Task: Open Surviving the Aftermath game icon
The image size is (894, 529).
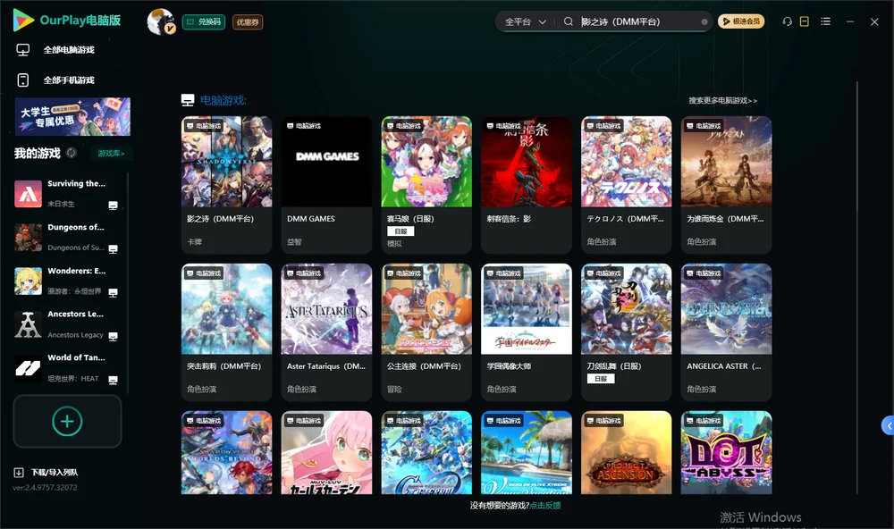Action: coord(28,194)
